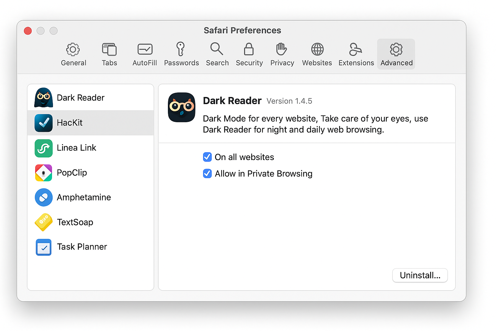The image size is (496, 331).
Task: Go to the Passwords pane
Action: point(181,54)
